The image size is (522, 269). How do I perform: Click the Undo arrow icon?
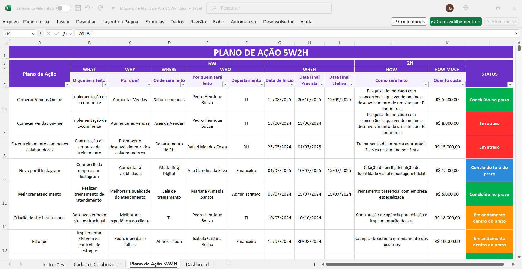tap(87, 8)
